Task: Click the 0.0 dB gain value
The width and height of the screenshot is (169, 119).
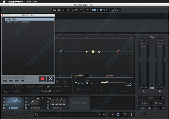Action: 89,83
